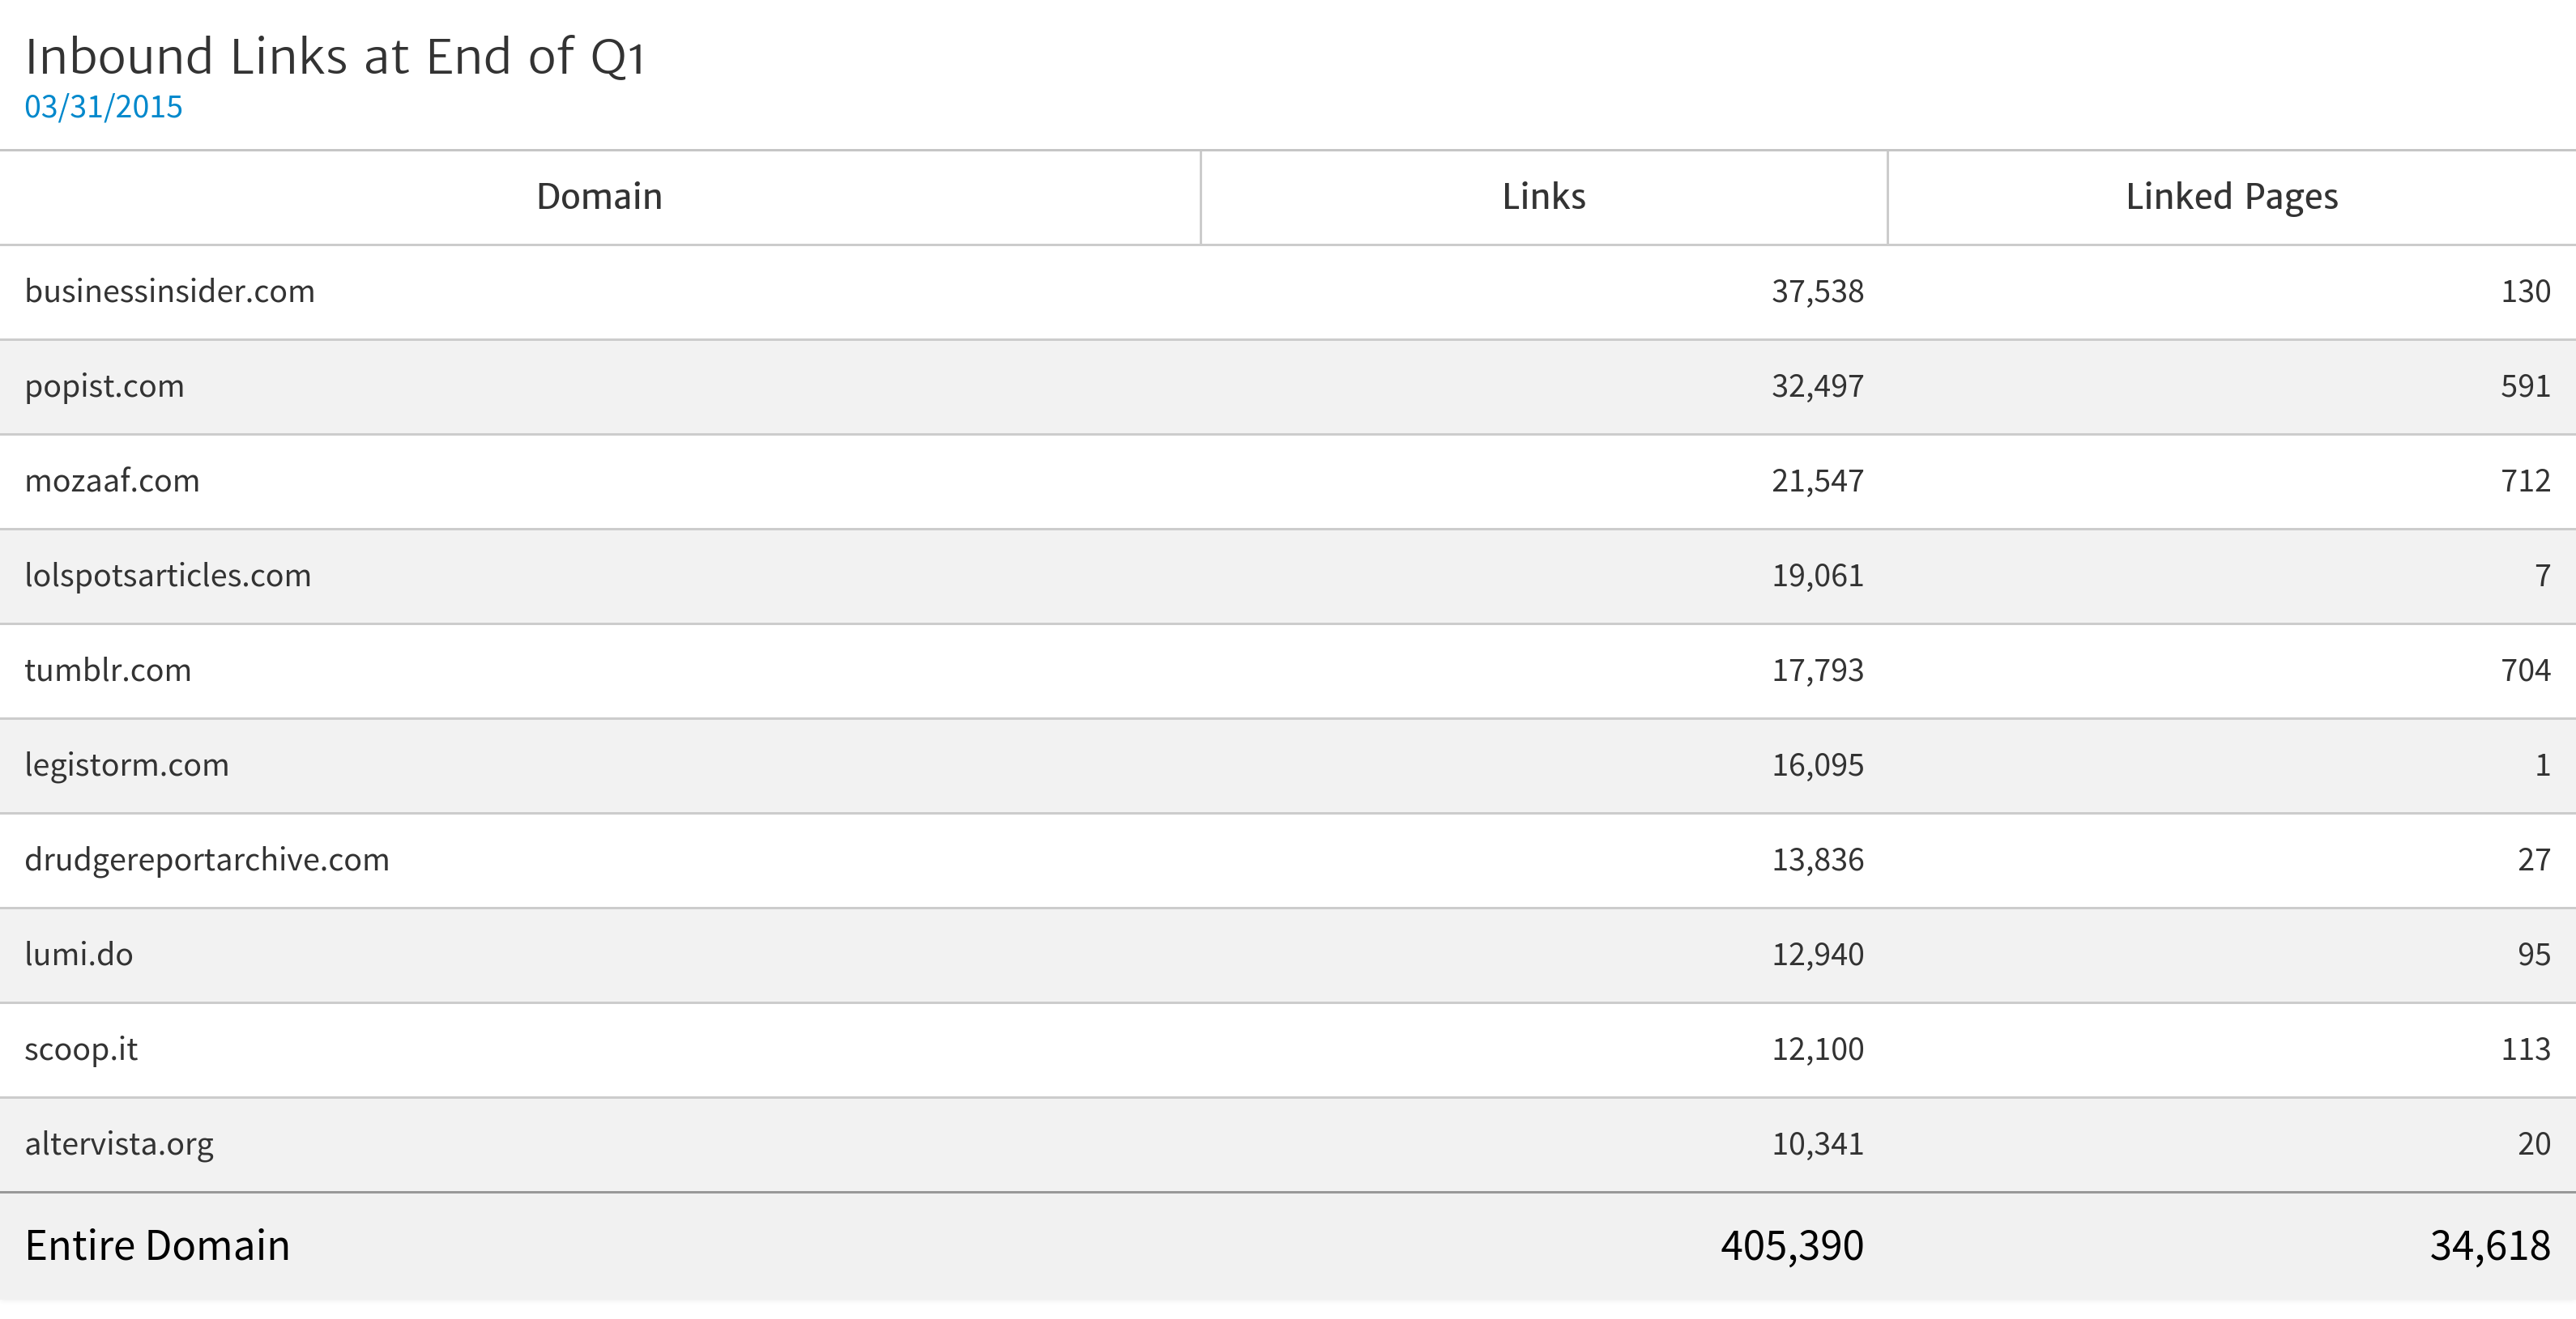
Task: Click the Inbound Links at End of Q1 title
Action: pyautogui.click(x=335, y=56)
